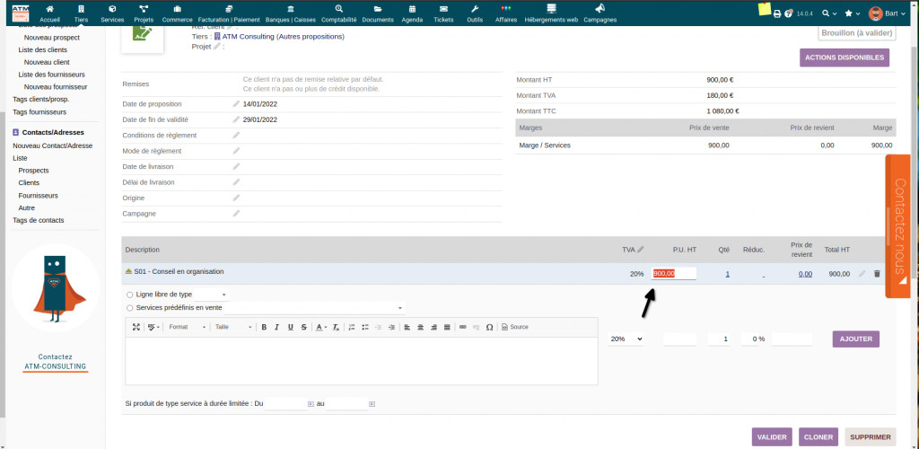Justify text in editor
The image size is (919, 449).
(x=447, y=327)
